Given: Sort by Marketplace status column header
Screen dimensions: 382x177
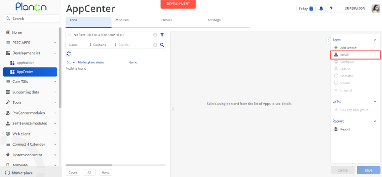Looking at the screenshot, I should coord(91,62).
